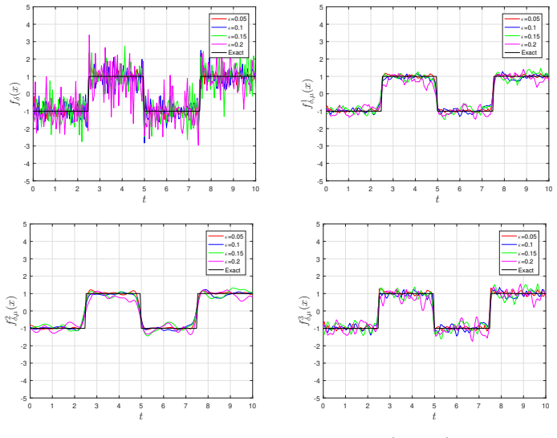
Task: Click the ε=0.15 legend entry in the f_δ(x) plot
Action: pyautogui.click(x=229, y=36)
